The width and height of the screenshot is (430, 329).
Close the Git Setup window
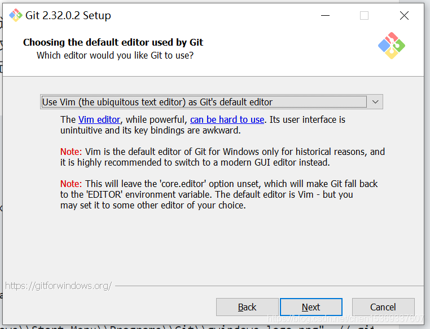(404, 15)
